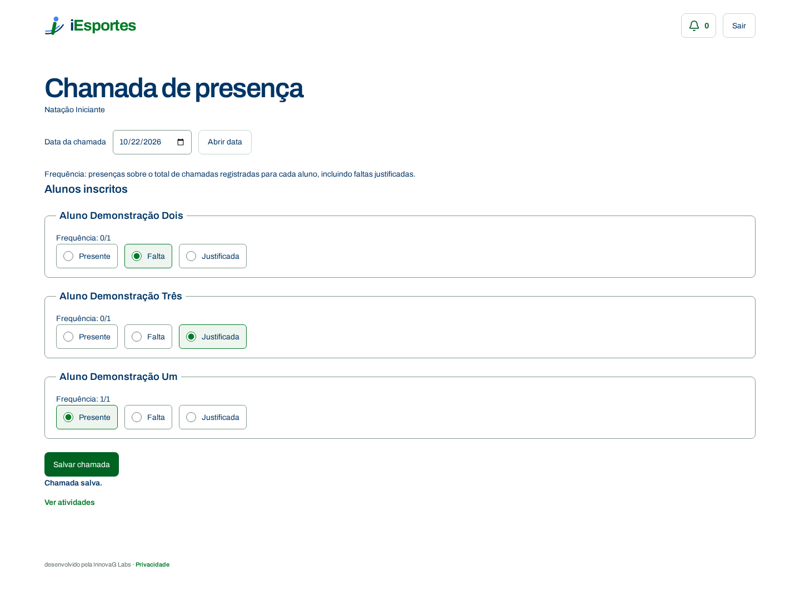Open notifications bell showing 0

pos(698,26)
